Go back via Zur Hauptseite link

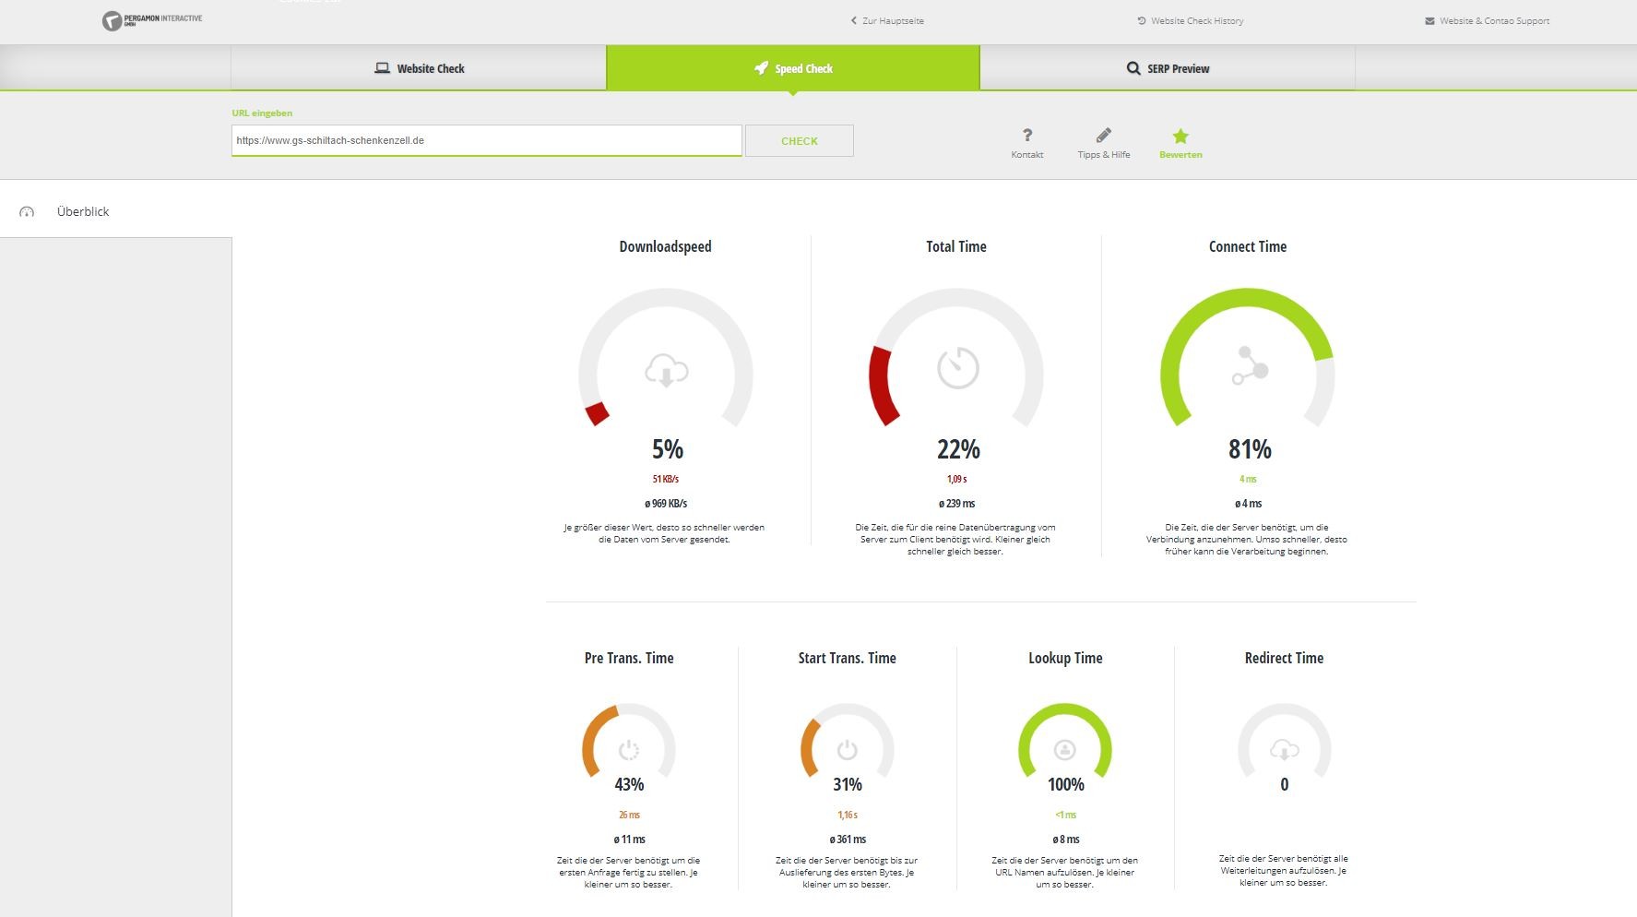pyautogui.click(x=887, y=20)
